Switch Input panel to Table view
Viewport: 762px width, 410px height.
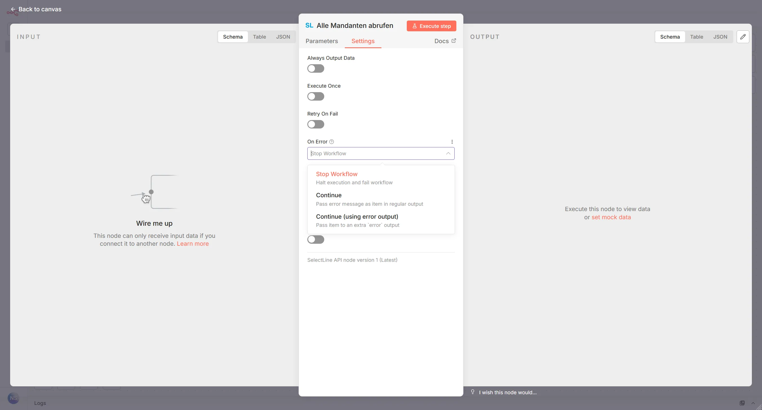(259, 37)
